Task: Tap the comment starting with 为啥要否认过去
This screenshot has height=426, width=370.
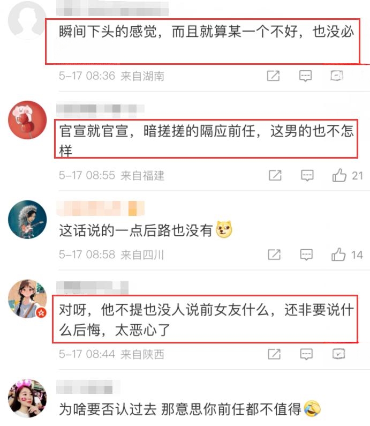Action: [180, 409]
